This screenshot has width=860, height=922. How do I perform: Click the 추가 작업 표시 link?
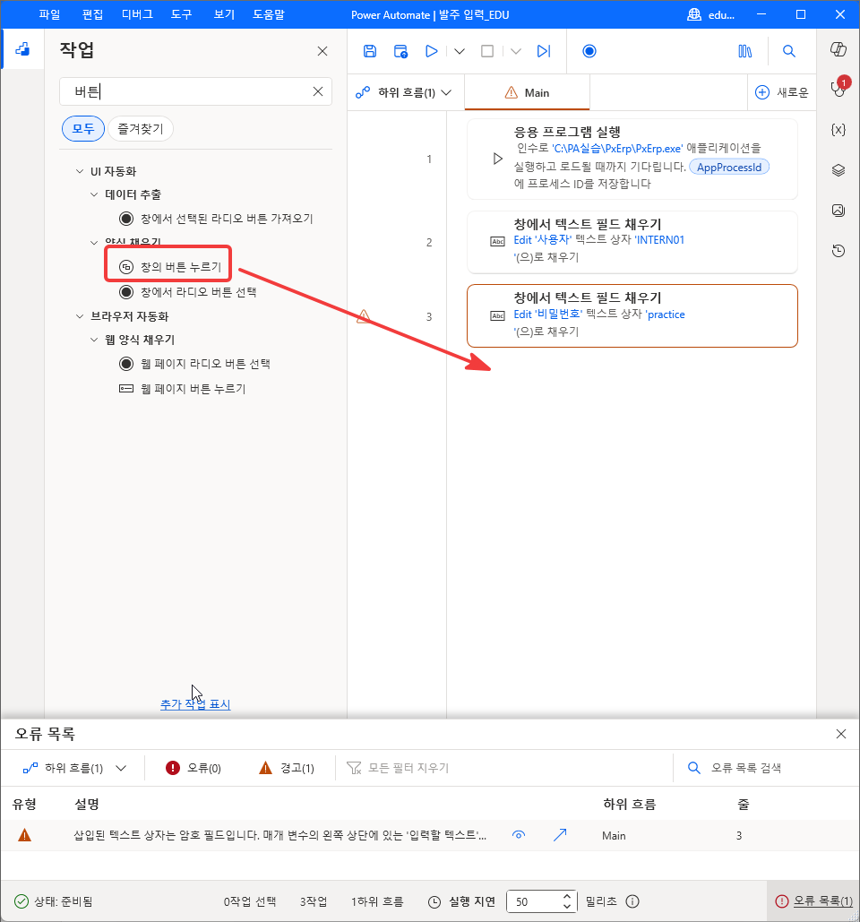195,704
